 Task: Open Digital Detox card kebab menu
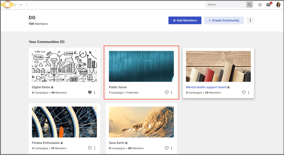click(x=95, y=92)
